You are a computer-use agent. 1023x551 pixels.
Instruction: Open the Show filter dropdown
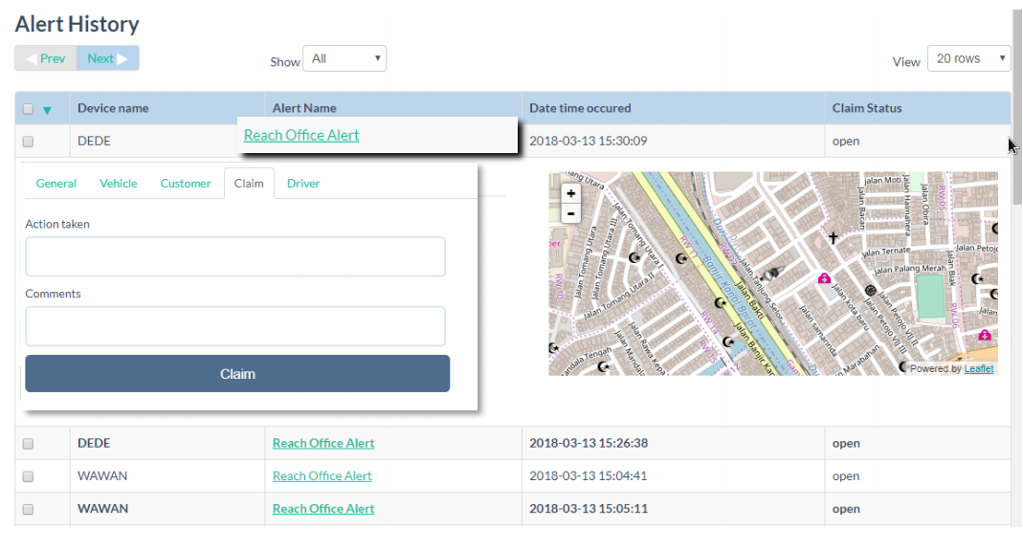click(x=344, y=59)
